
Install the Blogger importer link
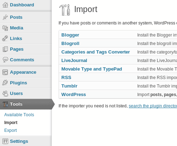tap(70, 35)
